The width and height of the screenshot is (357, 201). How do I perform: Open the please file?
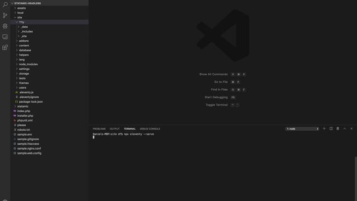coord(50,125)
